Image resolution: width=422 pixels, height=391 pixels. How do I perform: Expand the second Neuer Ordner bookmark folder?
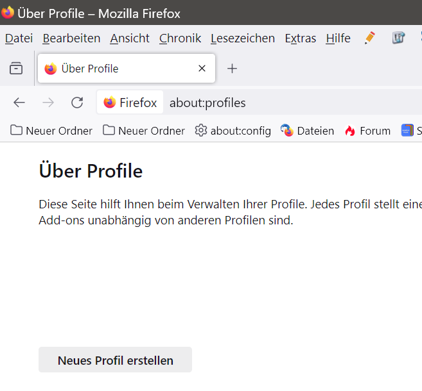pos(144,131)
